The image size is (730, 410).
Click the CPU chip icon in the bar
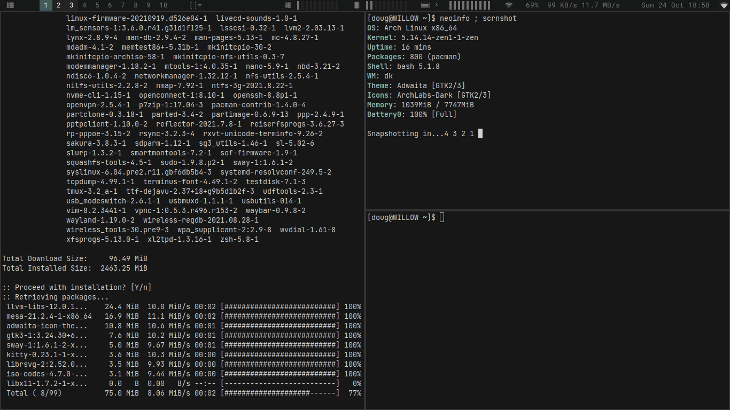click(356, 5)
